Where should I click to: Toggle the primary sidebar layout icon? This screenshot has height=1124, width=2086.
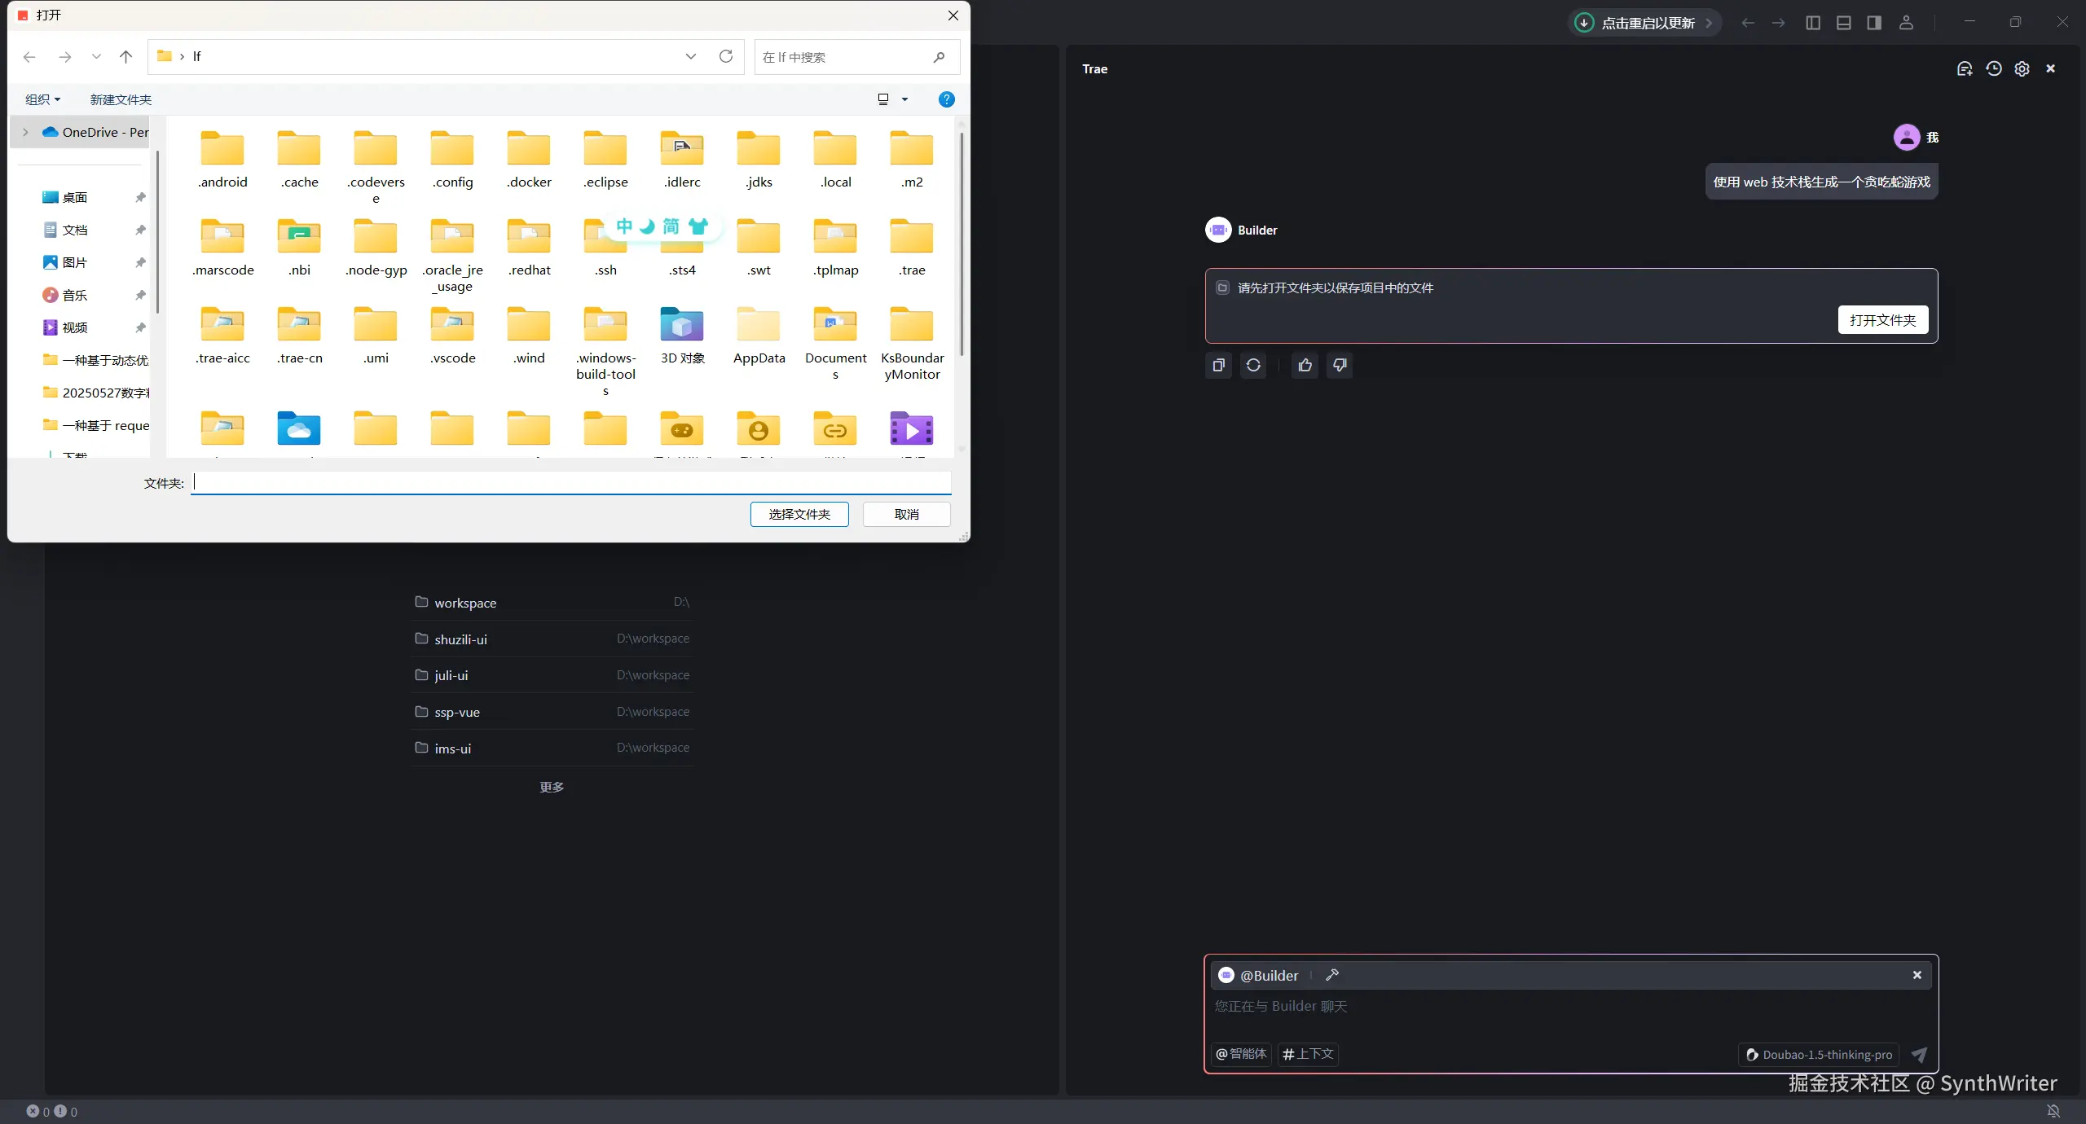pyautogui.click(x=1812, y=23)
